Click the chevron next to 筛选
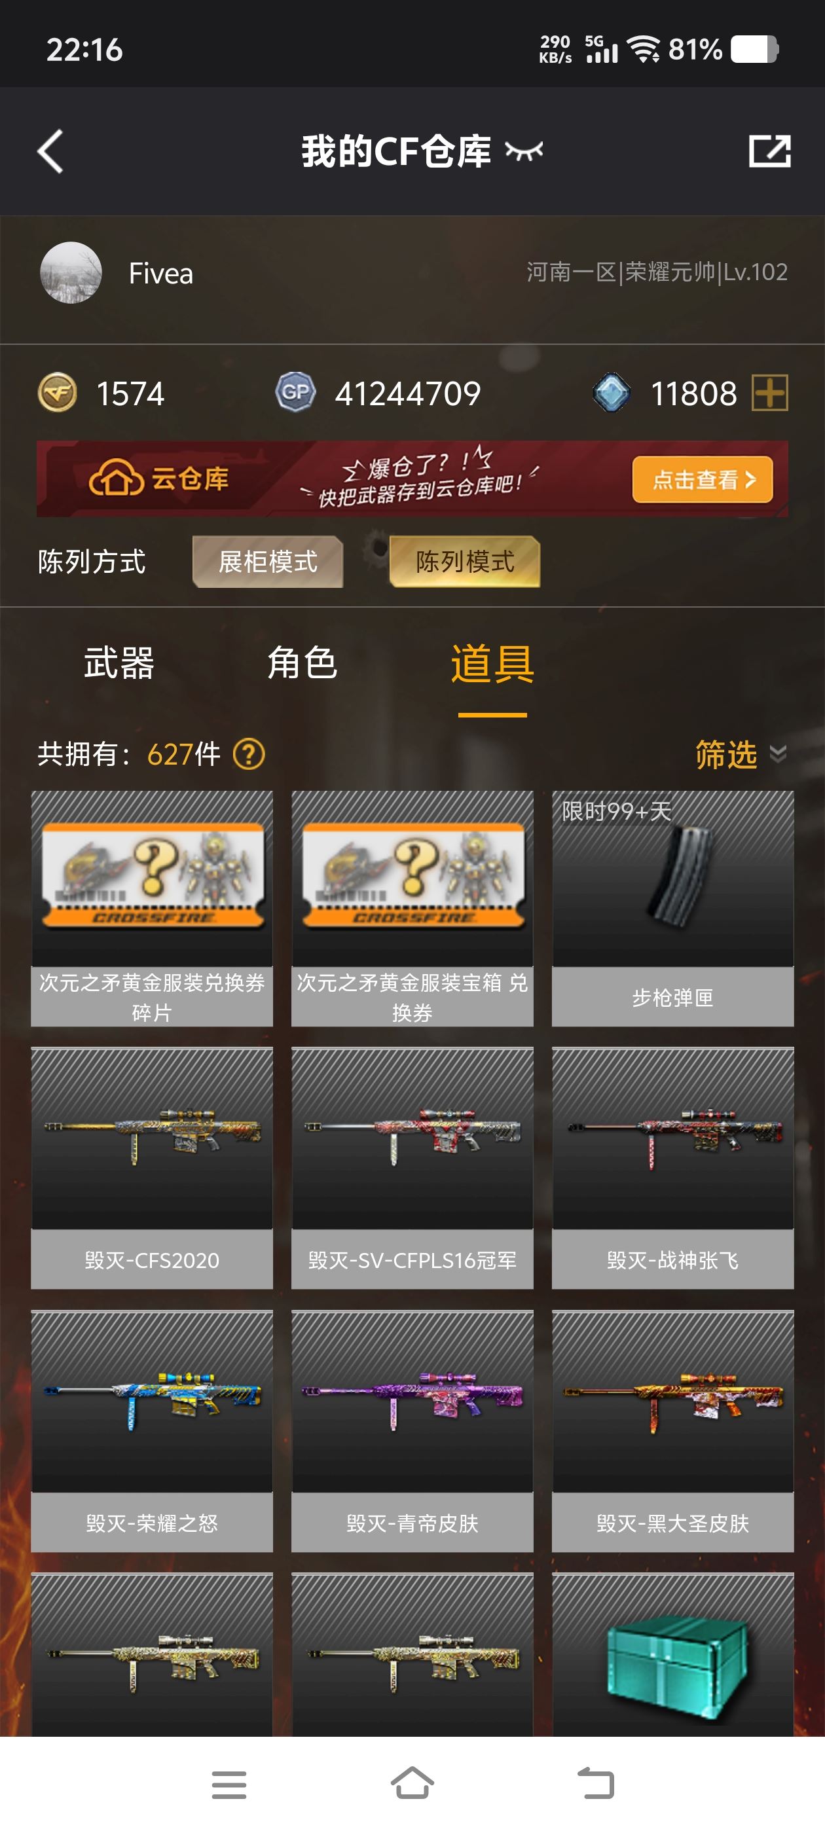Image resolution: width=825 pixels, height=1833 pixels. [778, 754]
